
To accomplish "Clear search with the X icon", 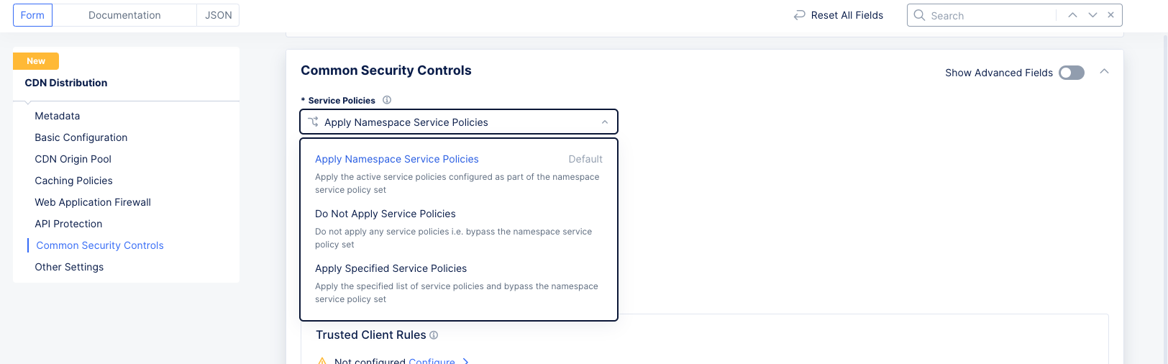I will tap(1111, 15).
